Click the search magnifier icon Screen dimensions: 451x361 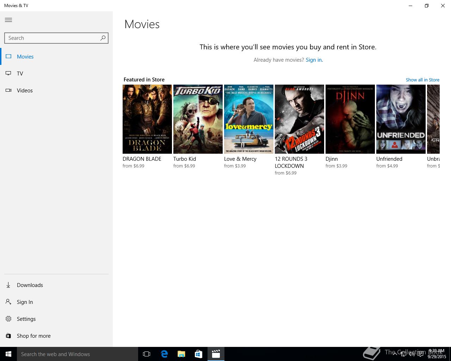pos(103,38)
